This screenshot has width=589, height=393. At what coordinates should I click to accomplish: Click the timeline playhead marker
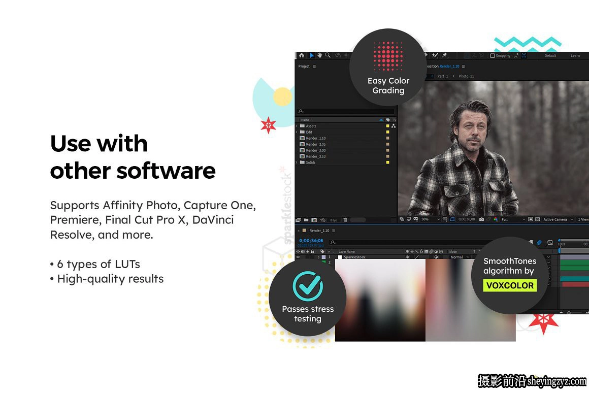[x=560, y=241]
